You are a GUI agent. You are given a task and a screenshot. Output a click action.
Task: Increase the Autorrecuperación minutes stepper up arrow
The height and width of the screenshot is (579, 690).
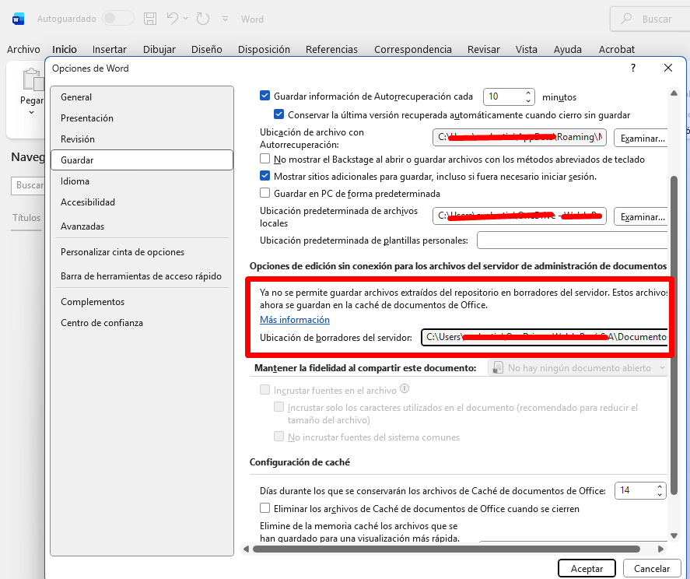click(528, 93)
